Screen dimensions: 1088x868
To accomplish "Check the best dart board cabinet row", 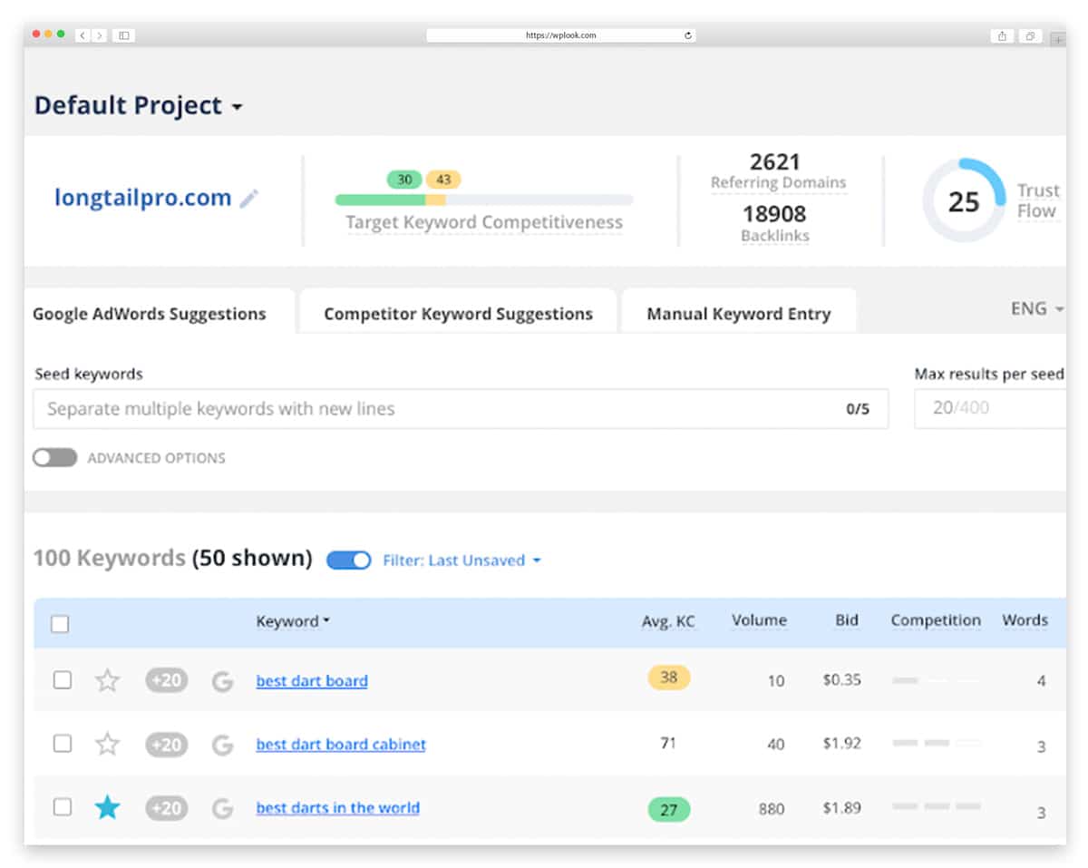I will (62, 744).
